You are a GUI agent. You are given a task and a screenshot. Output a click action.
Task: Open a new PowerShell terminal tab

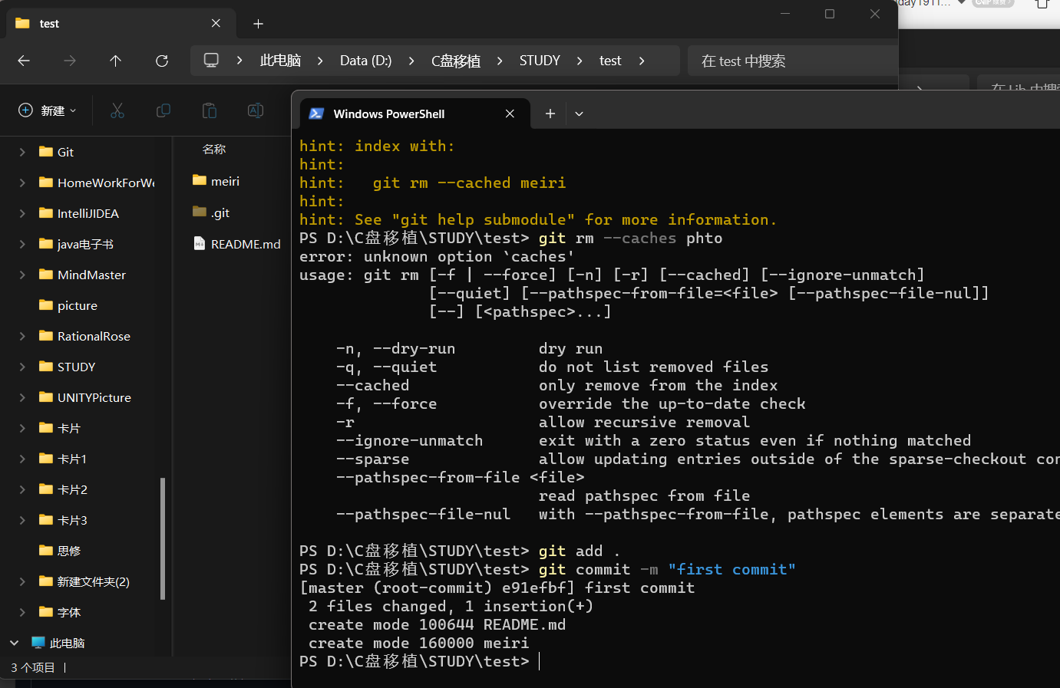550,114
